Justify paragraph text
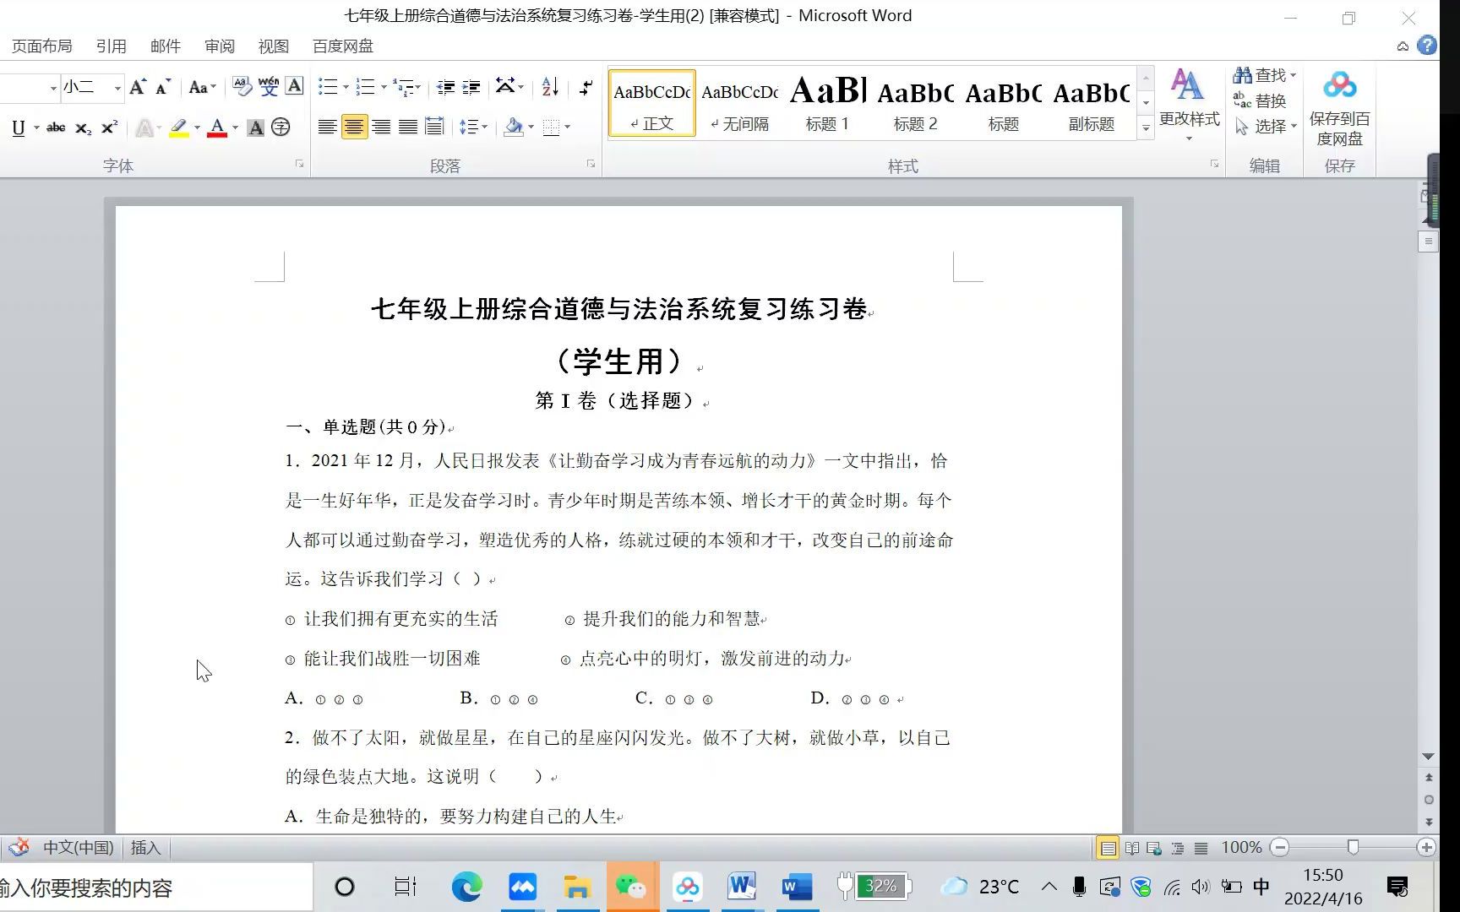 pyautogui.click(x=408, y=128)
